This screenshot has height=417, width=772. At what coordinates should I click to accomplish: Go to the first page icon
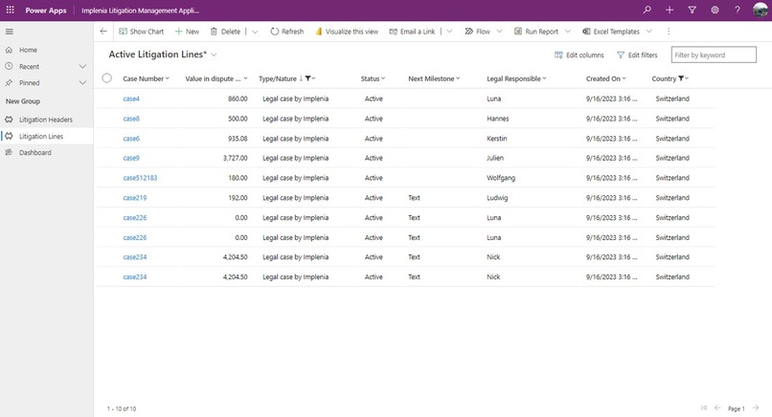(704, 407)
